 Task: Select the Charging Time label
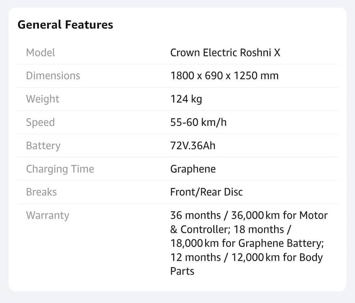tap(60, 169)
